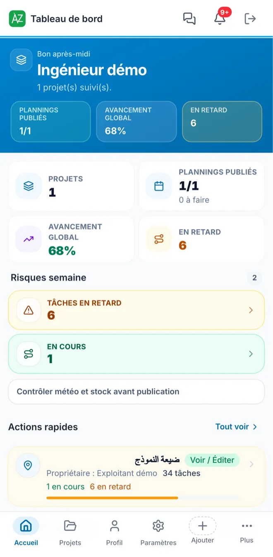Click the logout icon in header
Viewport: 273px width, 557px height.
[250, 19]
